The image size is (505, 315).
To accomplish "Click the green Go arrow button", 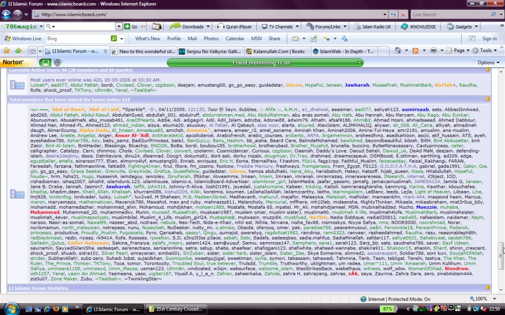I will click(127, 27).
